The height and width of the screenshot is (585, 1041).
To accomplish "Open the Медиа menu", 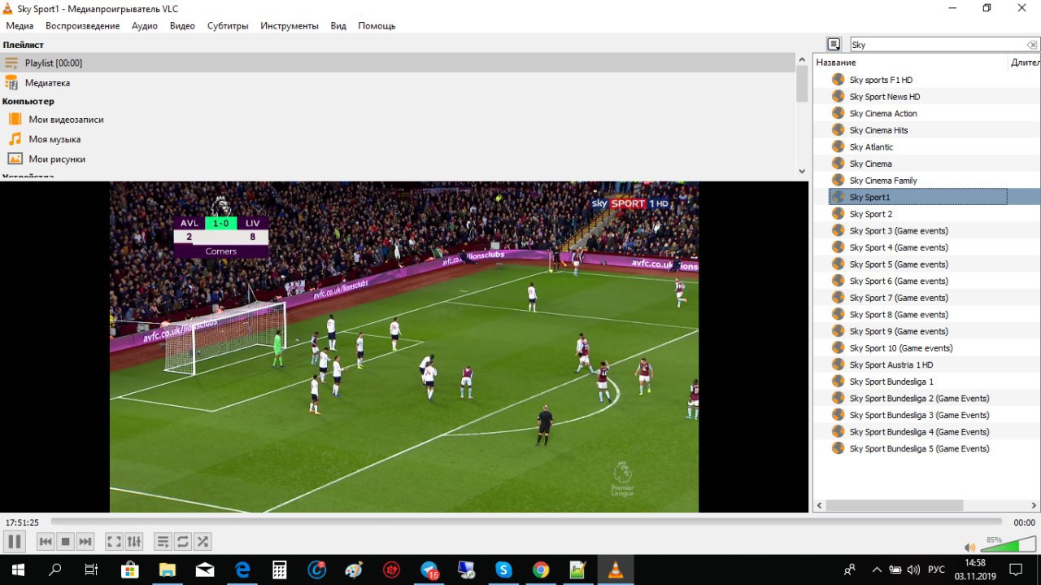I will 20,25.
